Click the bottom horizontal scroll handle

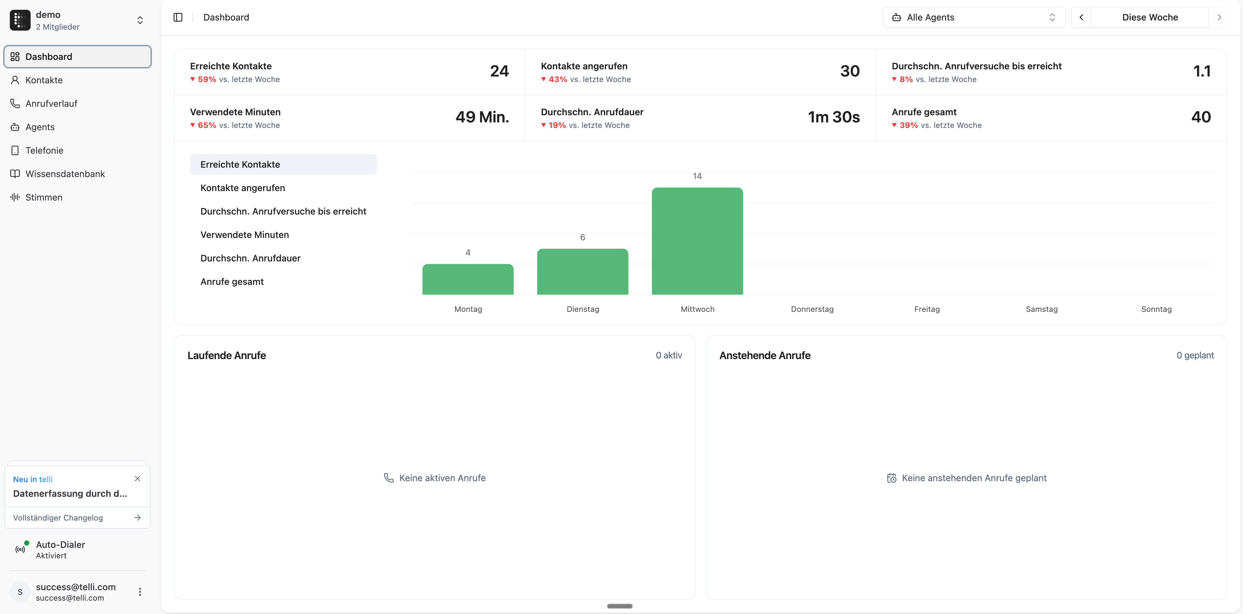point(620,606)
